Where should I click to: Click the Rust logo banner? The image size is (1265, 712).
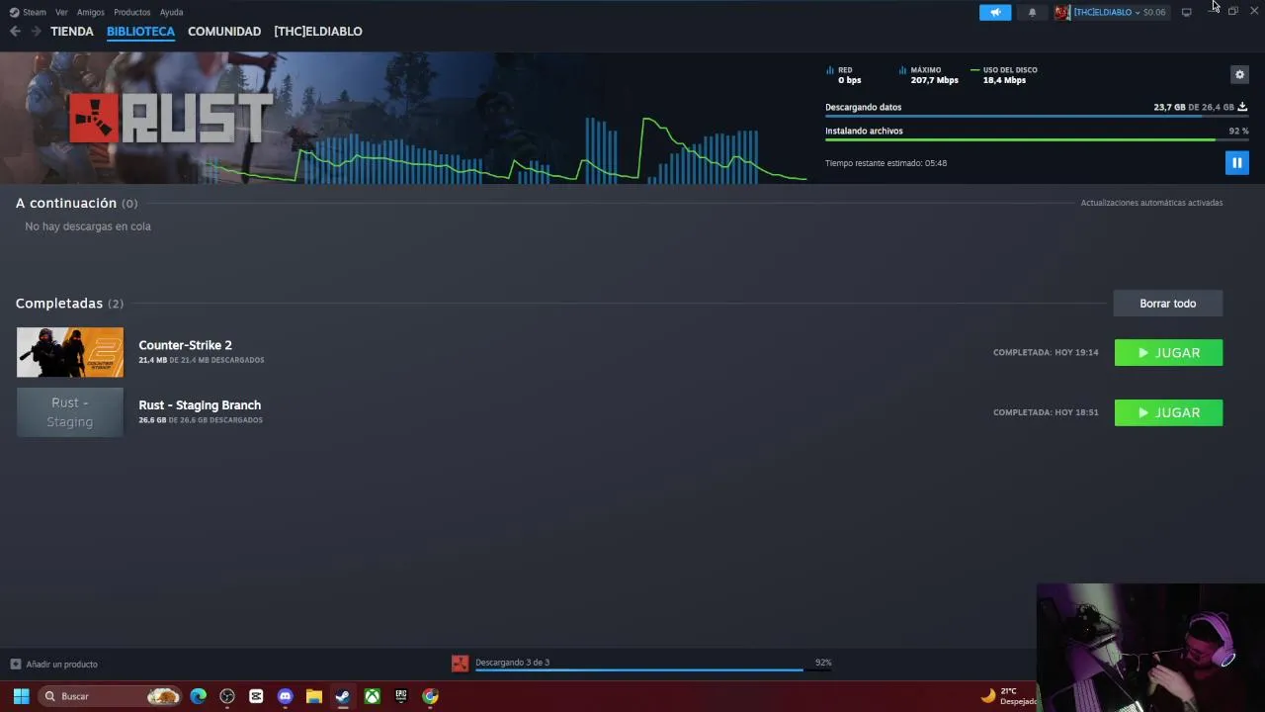pos(170,119)
